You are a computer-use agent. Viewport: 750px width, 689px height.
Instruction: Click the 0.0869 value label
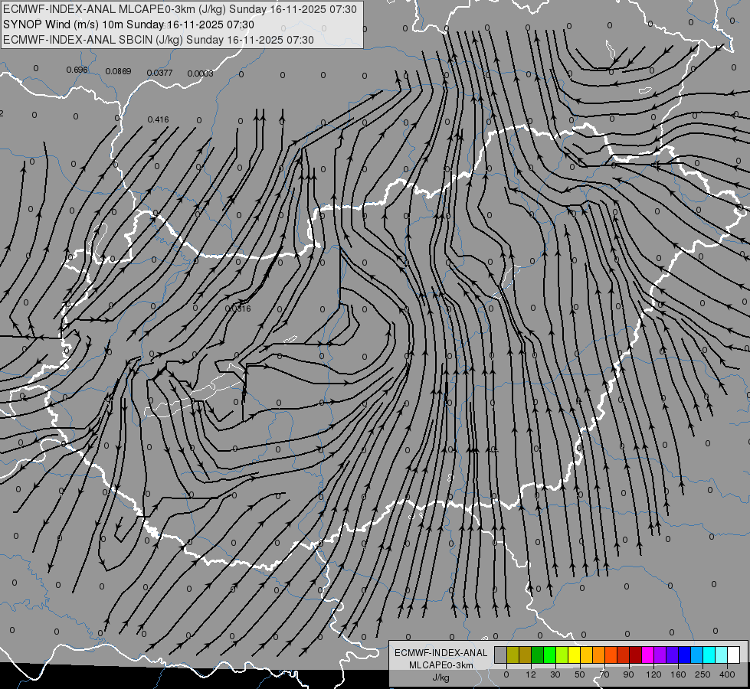118,71
